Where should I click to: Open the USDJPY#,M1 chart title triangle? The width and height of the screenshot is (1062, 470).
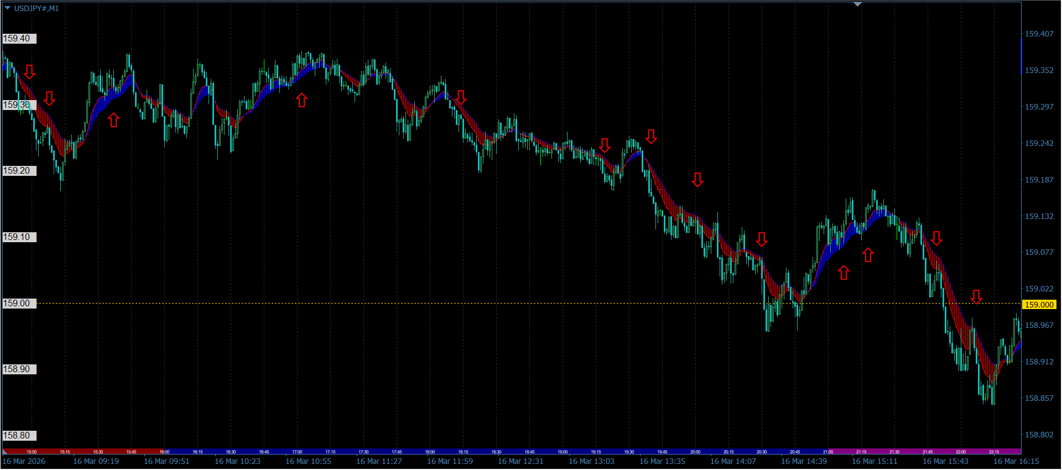7,8
